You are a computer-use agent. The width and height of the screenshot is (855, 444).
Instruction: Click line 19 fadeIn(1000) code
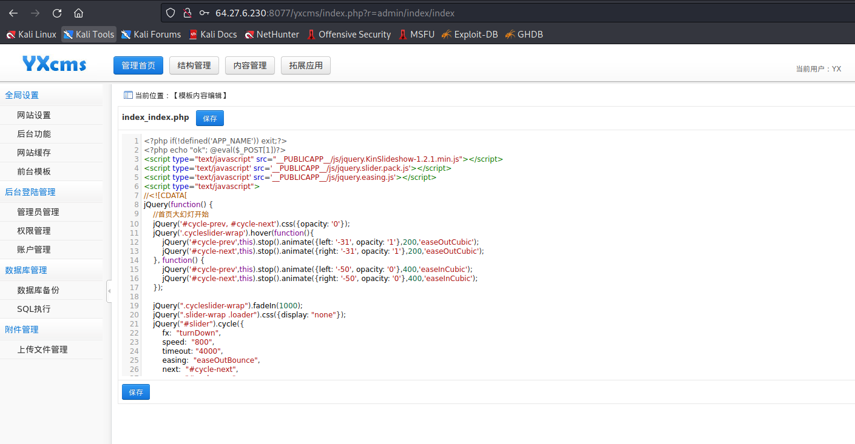tap(228, 305)
